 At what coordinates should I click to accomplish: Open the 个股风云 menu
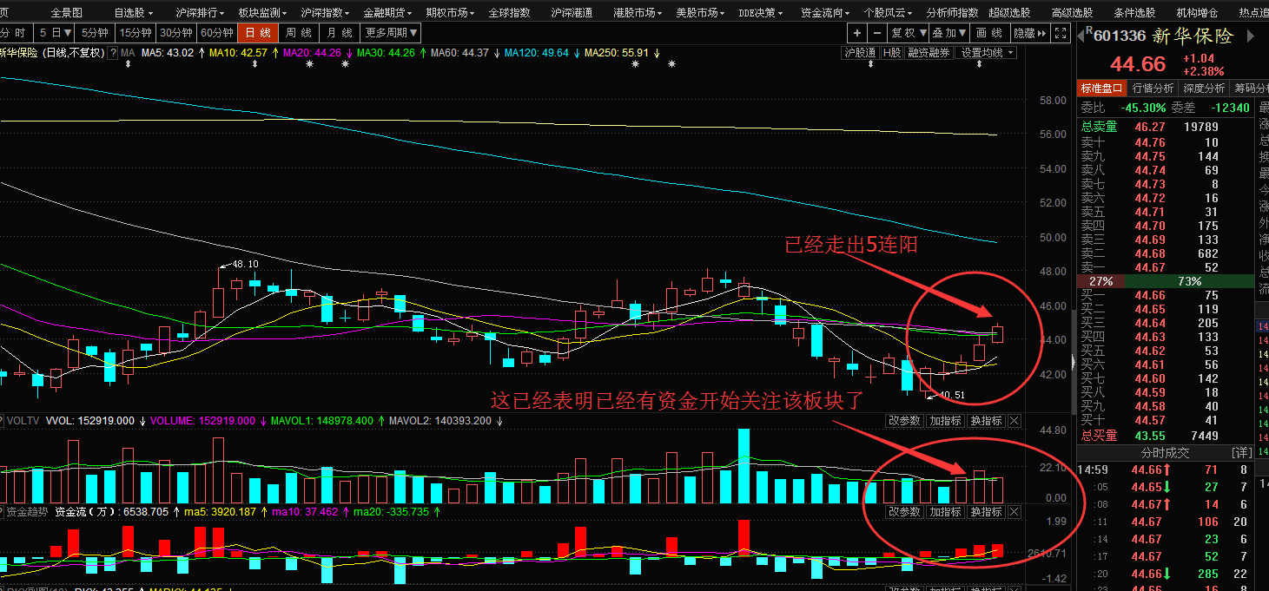[x=888, y=13]
